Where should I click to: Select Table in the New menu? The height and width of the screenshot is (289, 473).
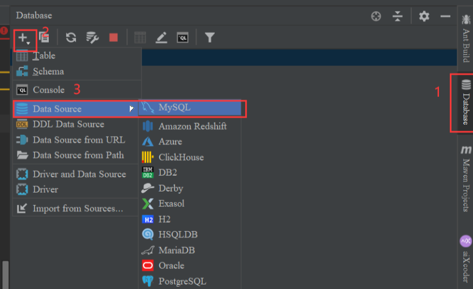(x=77, y=56)
